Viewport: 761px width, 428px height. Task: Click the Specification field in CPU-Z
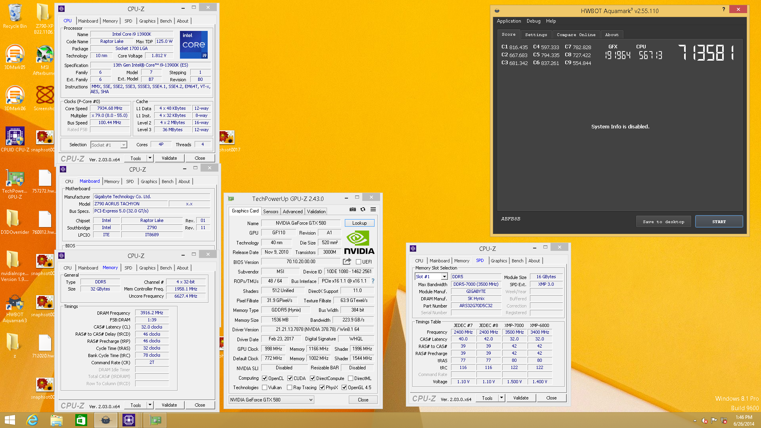click(x=151, y=65)
